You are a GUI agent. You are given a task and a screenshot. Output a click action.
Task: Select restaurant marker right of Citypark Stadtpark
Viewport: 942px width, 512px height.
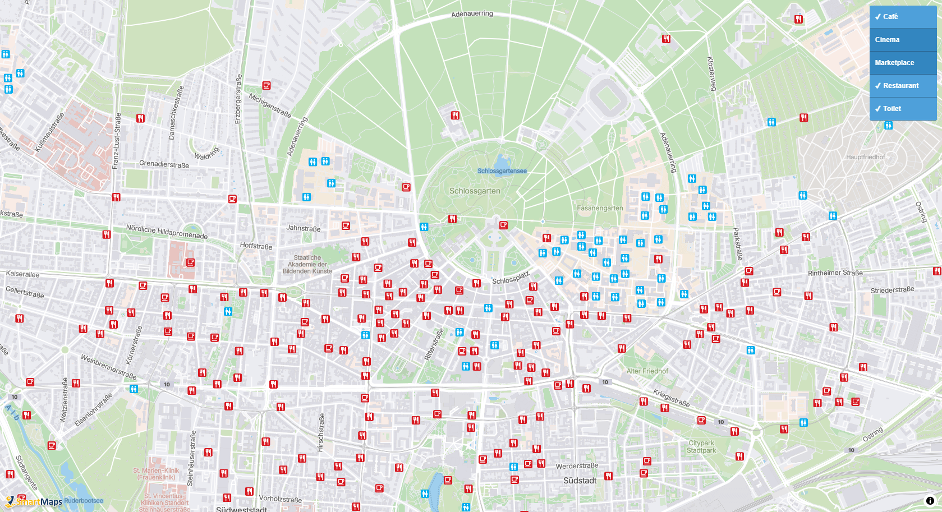(x=739, y=456)
